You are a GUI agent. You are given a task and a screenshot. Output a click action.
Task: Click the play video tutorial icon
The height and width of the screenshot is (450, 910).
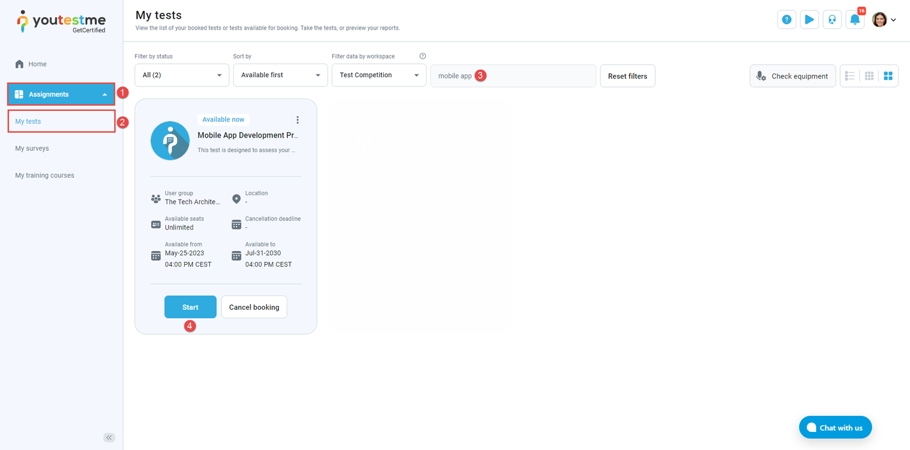pos(809,19)
